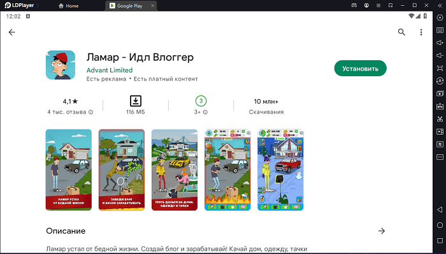Click the download size icon above 116 МБ
Viewport: 446px width, 254px height.
pyautogui.click(x=135, y=101)
